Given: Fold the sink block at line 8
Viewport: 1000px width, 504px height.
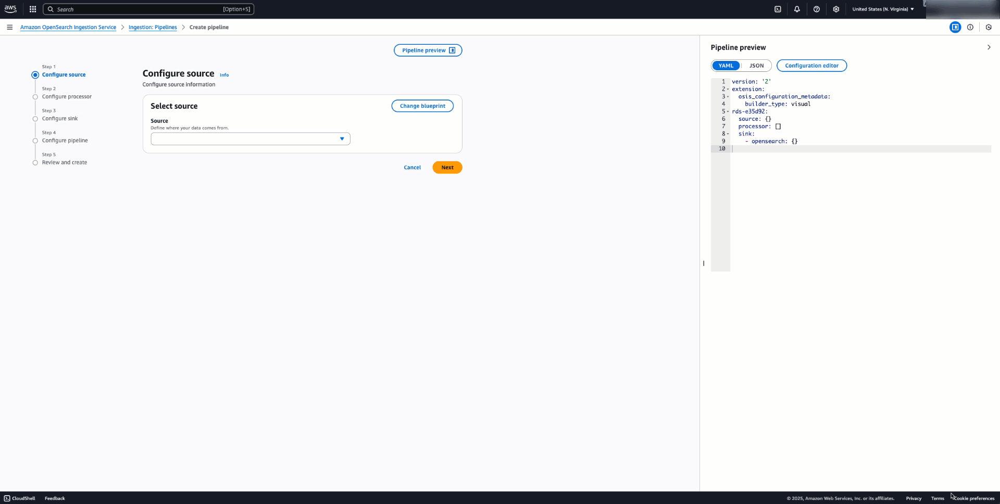Looking at the screenshot, I should pyautogui.click(x=728, y=134).
